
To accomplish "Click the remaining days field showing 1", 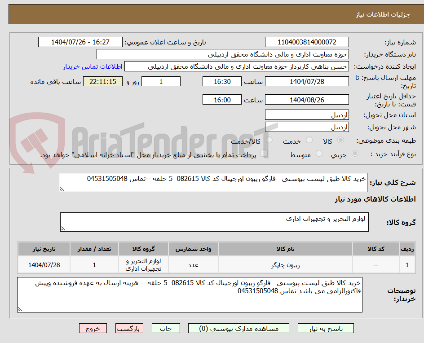I will tap(161, 81).
